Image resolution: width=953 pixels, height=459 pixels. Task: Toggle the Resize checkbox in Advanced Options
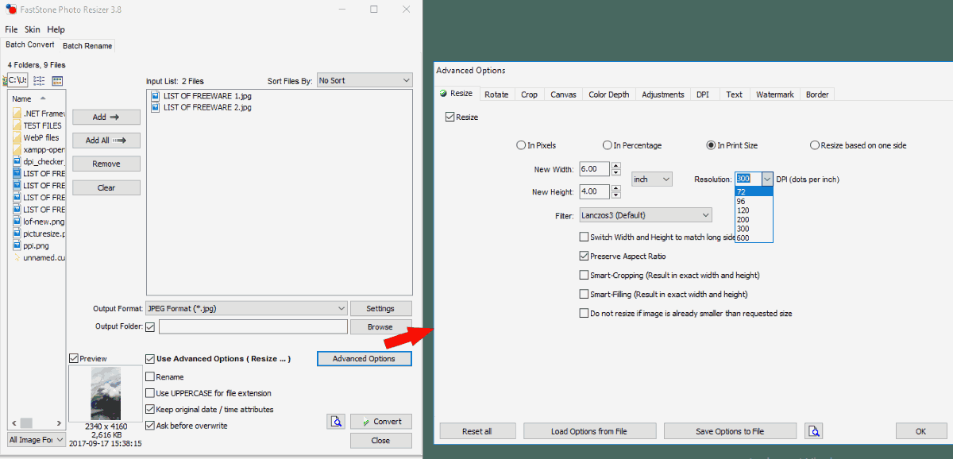[x=450, y=117]
